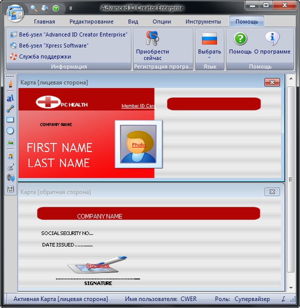Click the magnifier icon in quick access toolbar

[34, 8]
